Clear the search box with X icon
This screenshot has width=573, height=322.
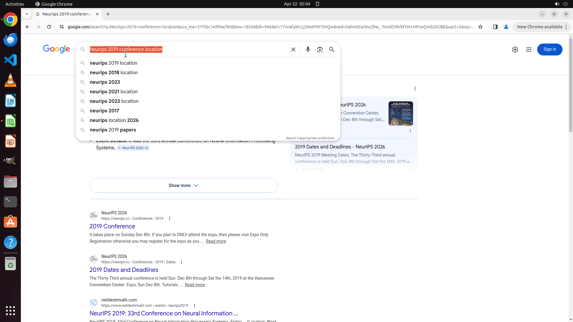point(293,49)
